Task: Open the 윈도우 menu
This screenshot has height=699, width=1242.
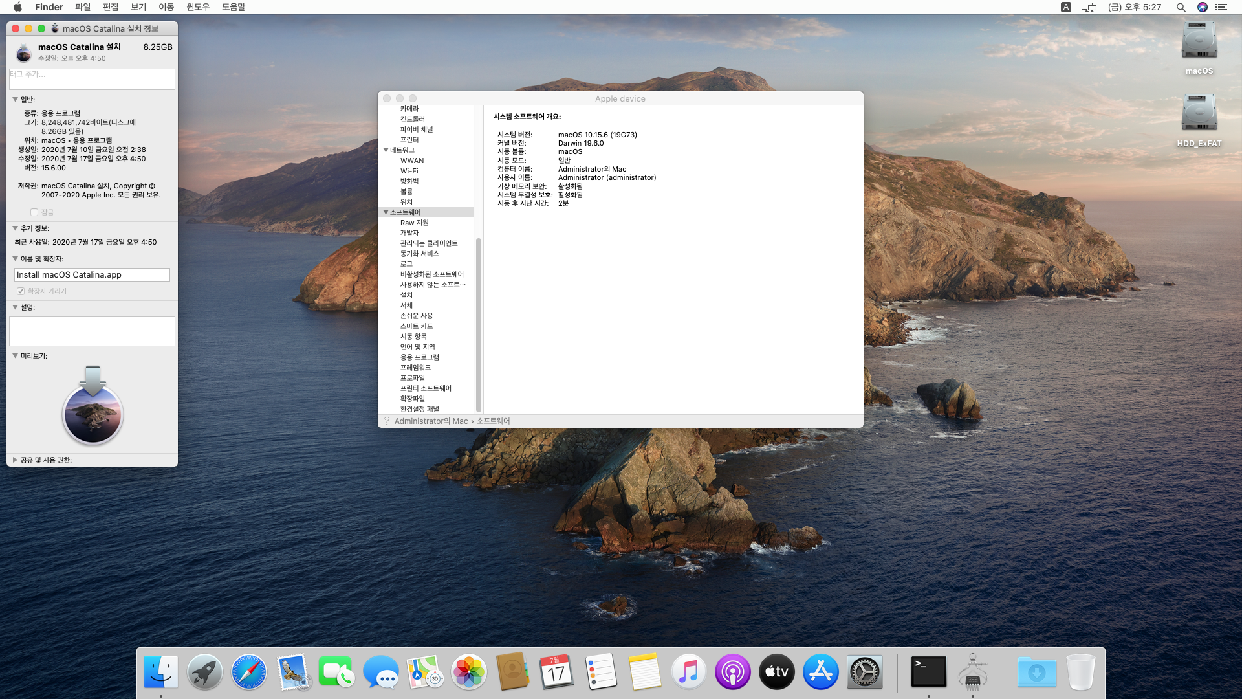Action: coord(198,7)
